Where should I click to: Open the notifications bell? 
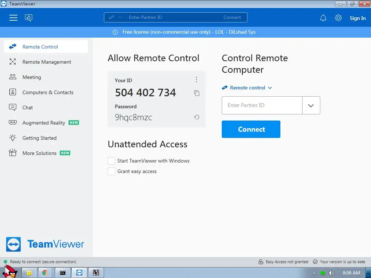[x=323, y=18]
